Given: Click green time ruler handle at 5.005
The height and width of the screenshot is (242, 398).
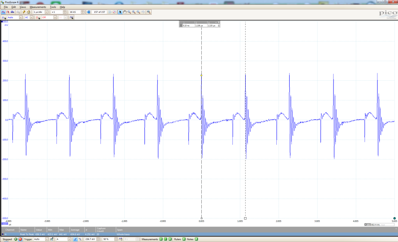Looking at the screenshot, I should [x=394, y=218].
